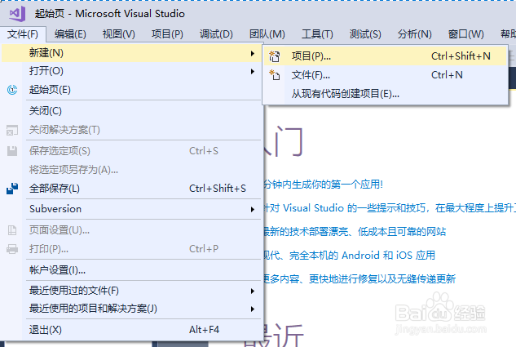Open the 测试(S) menu
The width and height of the screenshot is (516, 347).
365,34
